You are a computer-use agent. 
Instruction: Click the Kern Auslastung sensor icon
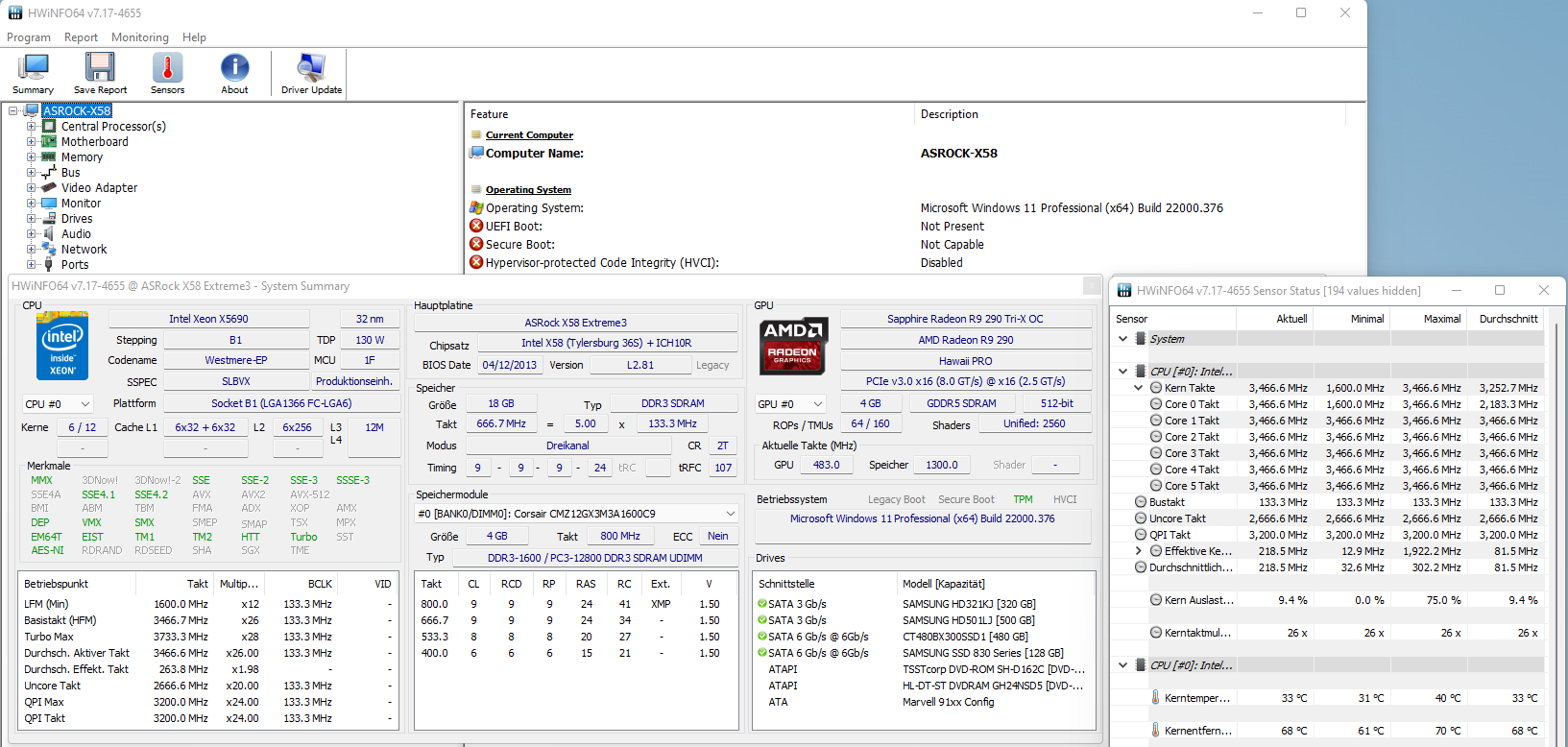[1156, 600]
